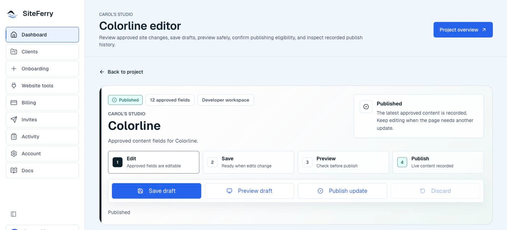The height and width of the screenshot is (230, 507).
Task: Select step 2 Save card
Action: 249,162
